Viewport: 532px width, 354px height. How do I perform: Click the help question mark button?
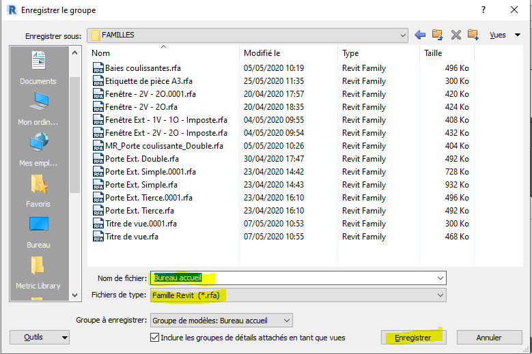click(483, 10)
